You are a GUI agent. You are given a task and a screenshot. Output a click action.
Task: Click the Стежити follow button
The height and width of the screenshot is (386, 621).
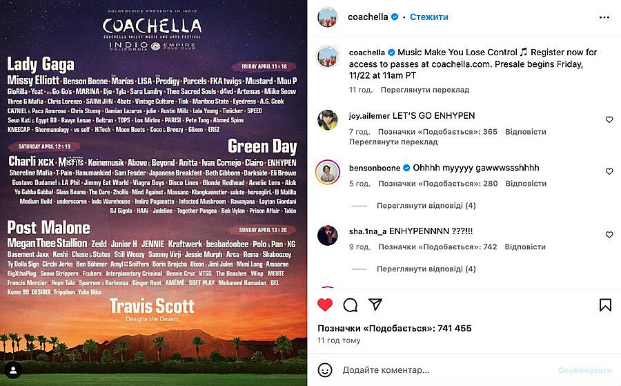[428, 17]
